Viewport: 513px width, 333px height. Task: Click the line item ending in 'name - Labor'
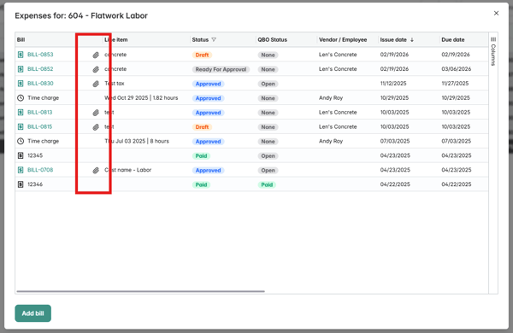pos(127,170)
